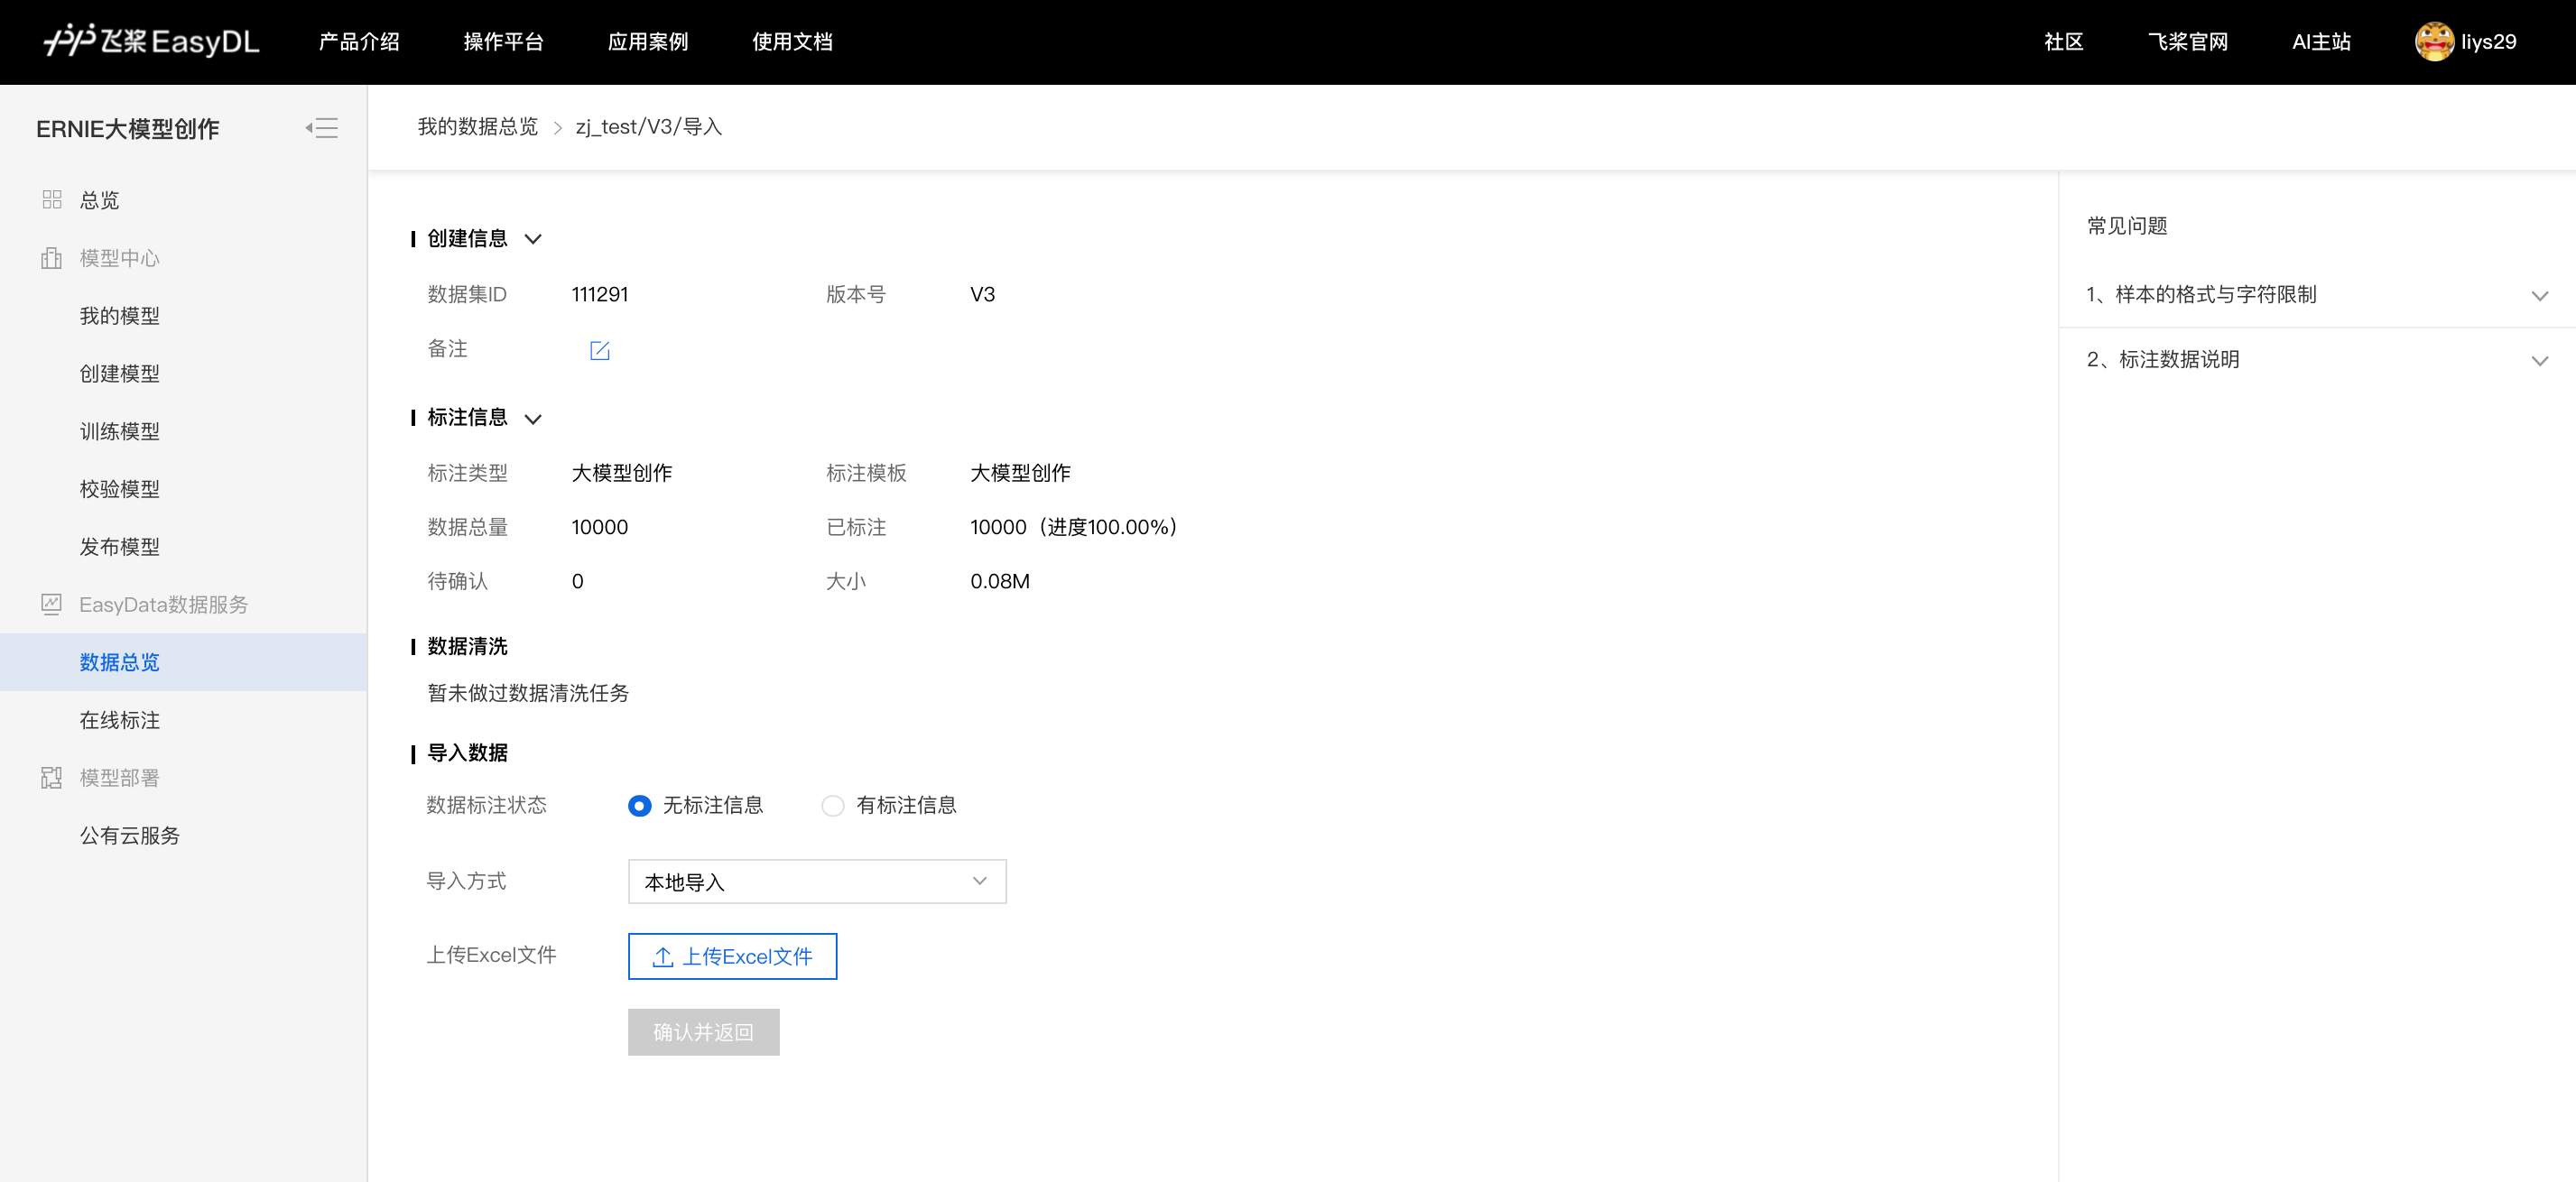The image size is (2576, 1182).
Task: Click the 模型部署 puzzle icon
Action: click(x=52, y=778)
